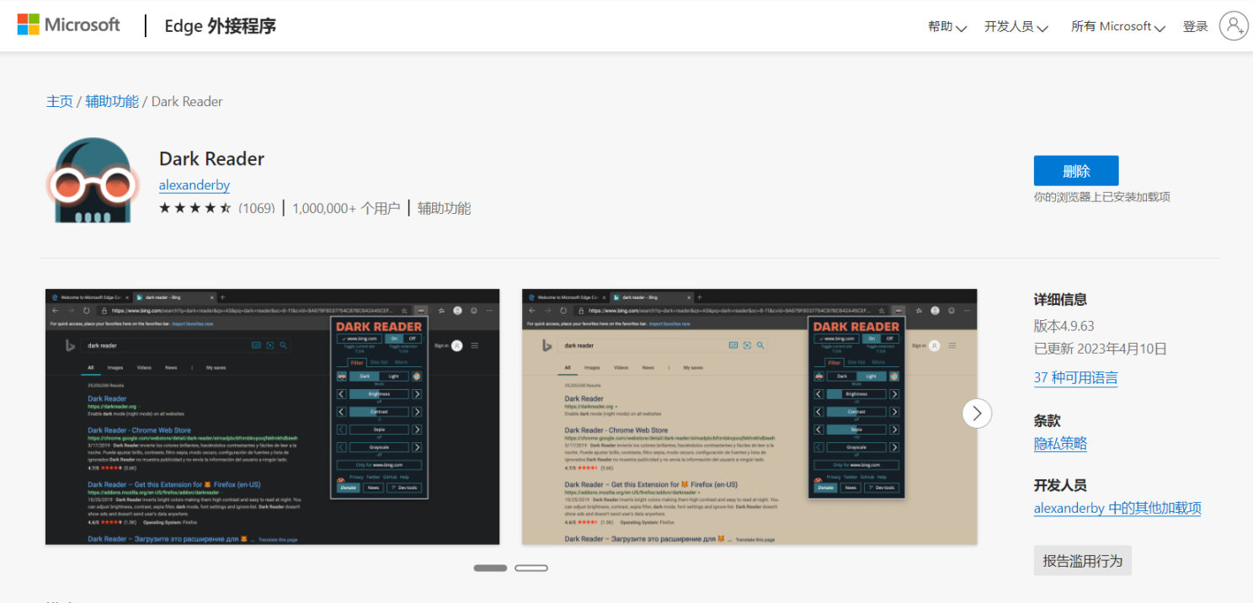Image resolution: width=1253 pixels, height=603 pixels.
Task: Click the Dark Reader extension logo
Action: point(93,180)
